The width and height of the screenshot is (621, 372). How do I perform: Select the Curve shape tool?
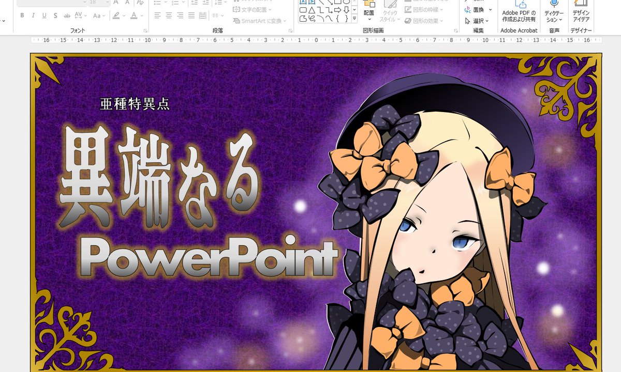(x=329, y=19)
